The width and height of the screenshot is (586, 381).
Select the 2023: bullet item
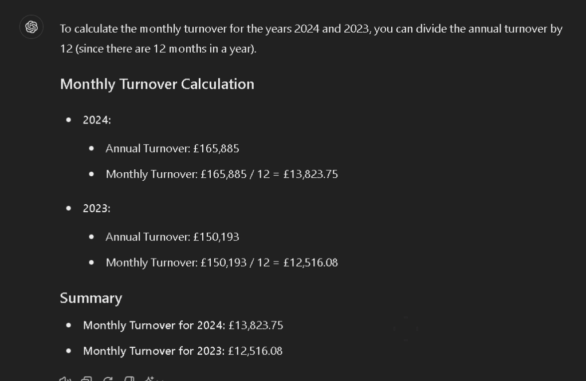coord(97,209)
